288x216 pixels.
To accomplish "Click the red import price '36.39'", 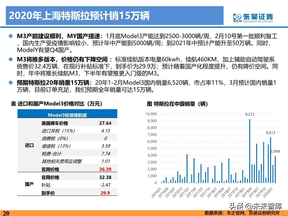I will tap(105, 169).
